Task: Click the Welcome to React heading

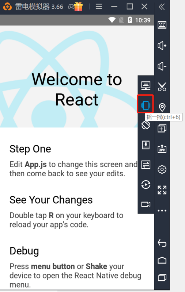Action: click(77, 89)
